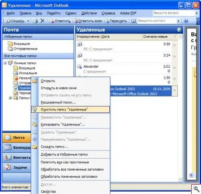
Task: Open the address book icon
Action: [133, 21]
